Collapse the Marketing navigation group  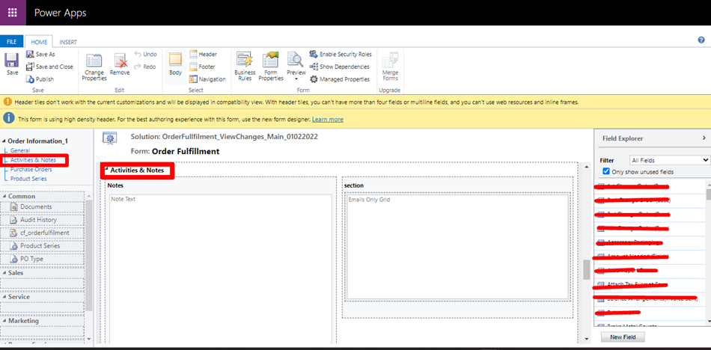4,321
